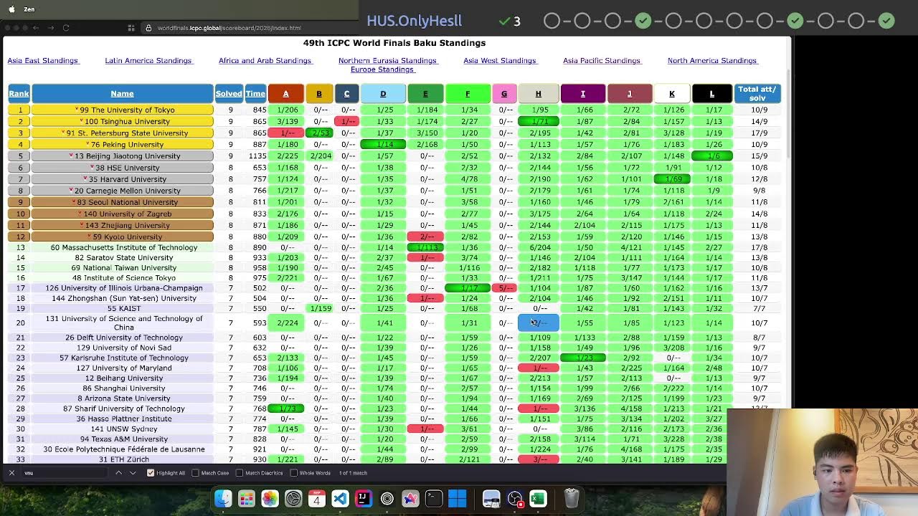
Task: Open the Europe Standings link
Action: click(382, 70)
